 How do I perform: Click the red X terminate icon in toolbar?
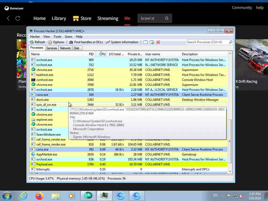[158, 42]
